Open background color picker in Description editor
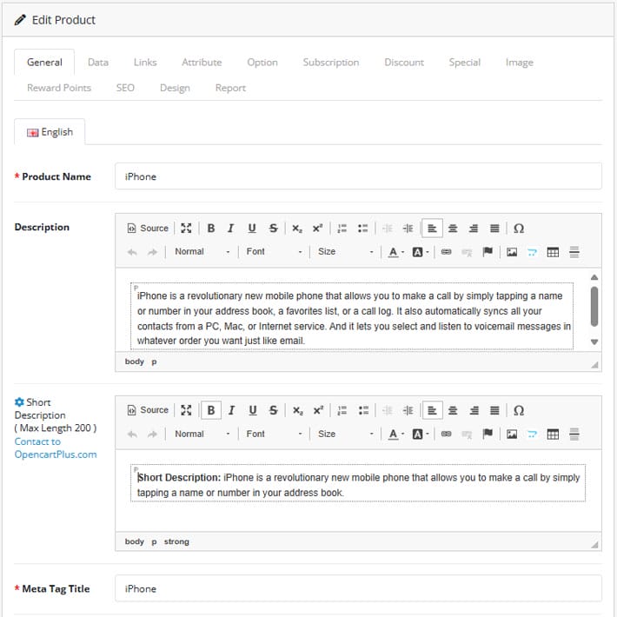Image resolution: width=617 pixels, height=617 pixels. point(421,252)
